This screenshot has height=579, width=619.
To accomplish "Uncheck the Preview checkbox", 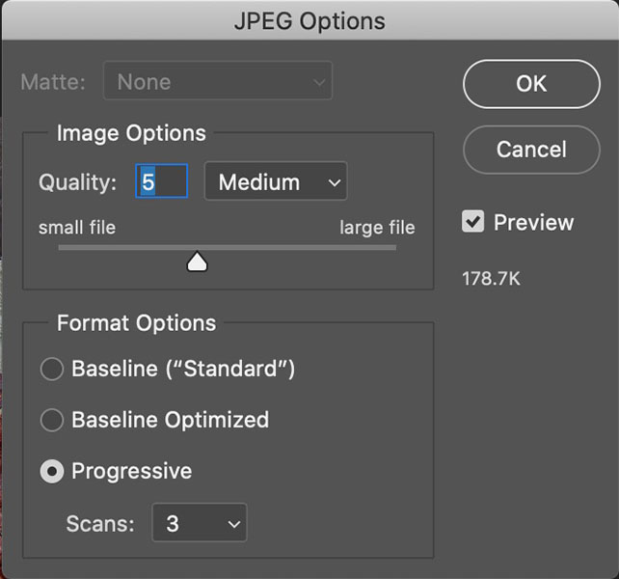I will [473, 223].
